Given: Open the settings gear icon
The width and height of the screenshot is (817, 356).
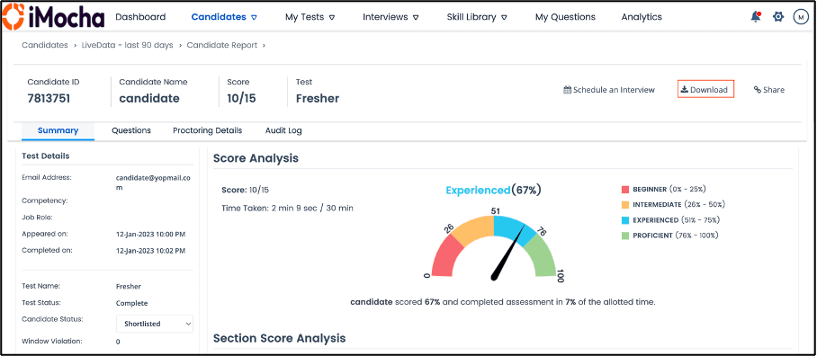Looking at the screenshot, I should tap(778, 17).
